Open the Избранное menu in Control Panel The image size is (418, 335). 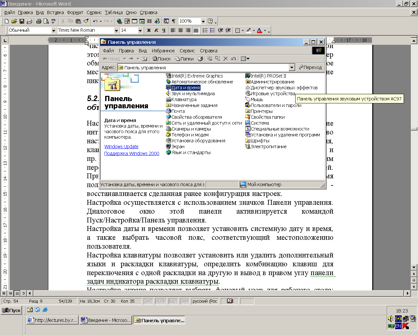tap(163, 51)
